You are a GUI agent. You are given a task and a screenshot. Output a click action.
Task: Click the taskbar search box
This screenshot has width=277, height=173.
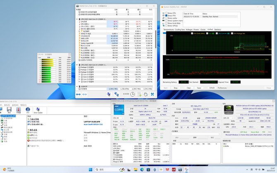click(110, 170)
